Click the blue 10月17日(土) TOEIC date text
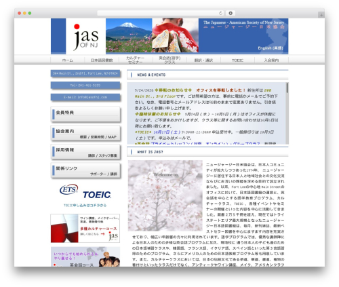 pyautogui.click(x=167, y=132)
